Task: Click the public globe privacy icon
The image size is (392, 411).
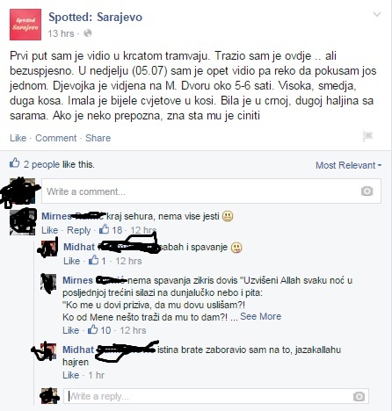Action: 88,33
